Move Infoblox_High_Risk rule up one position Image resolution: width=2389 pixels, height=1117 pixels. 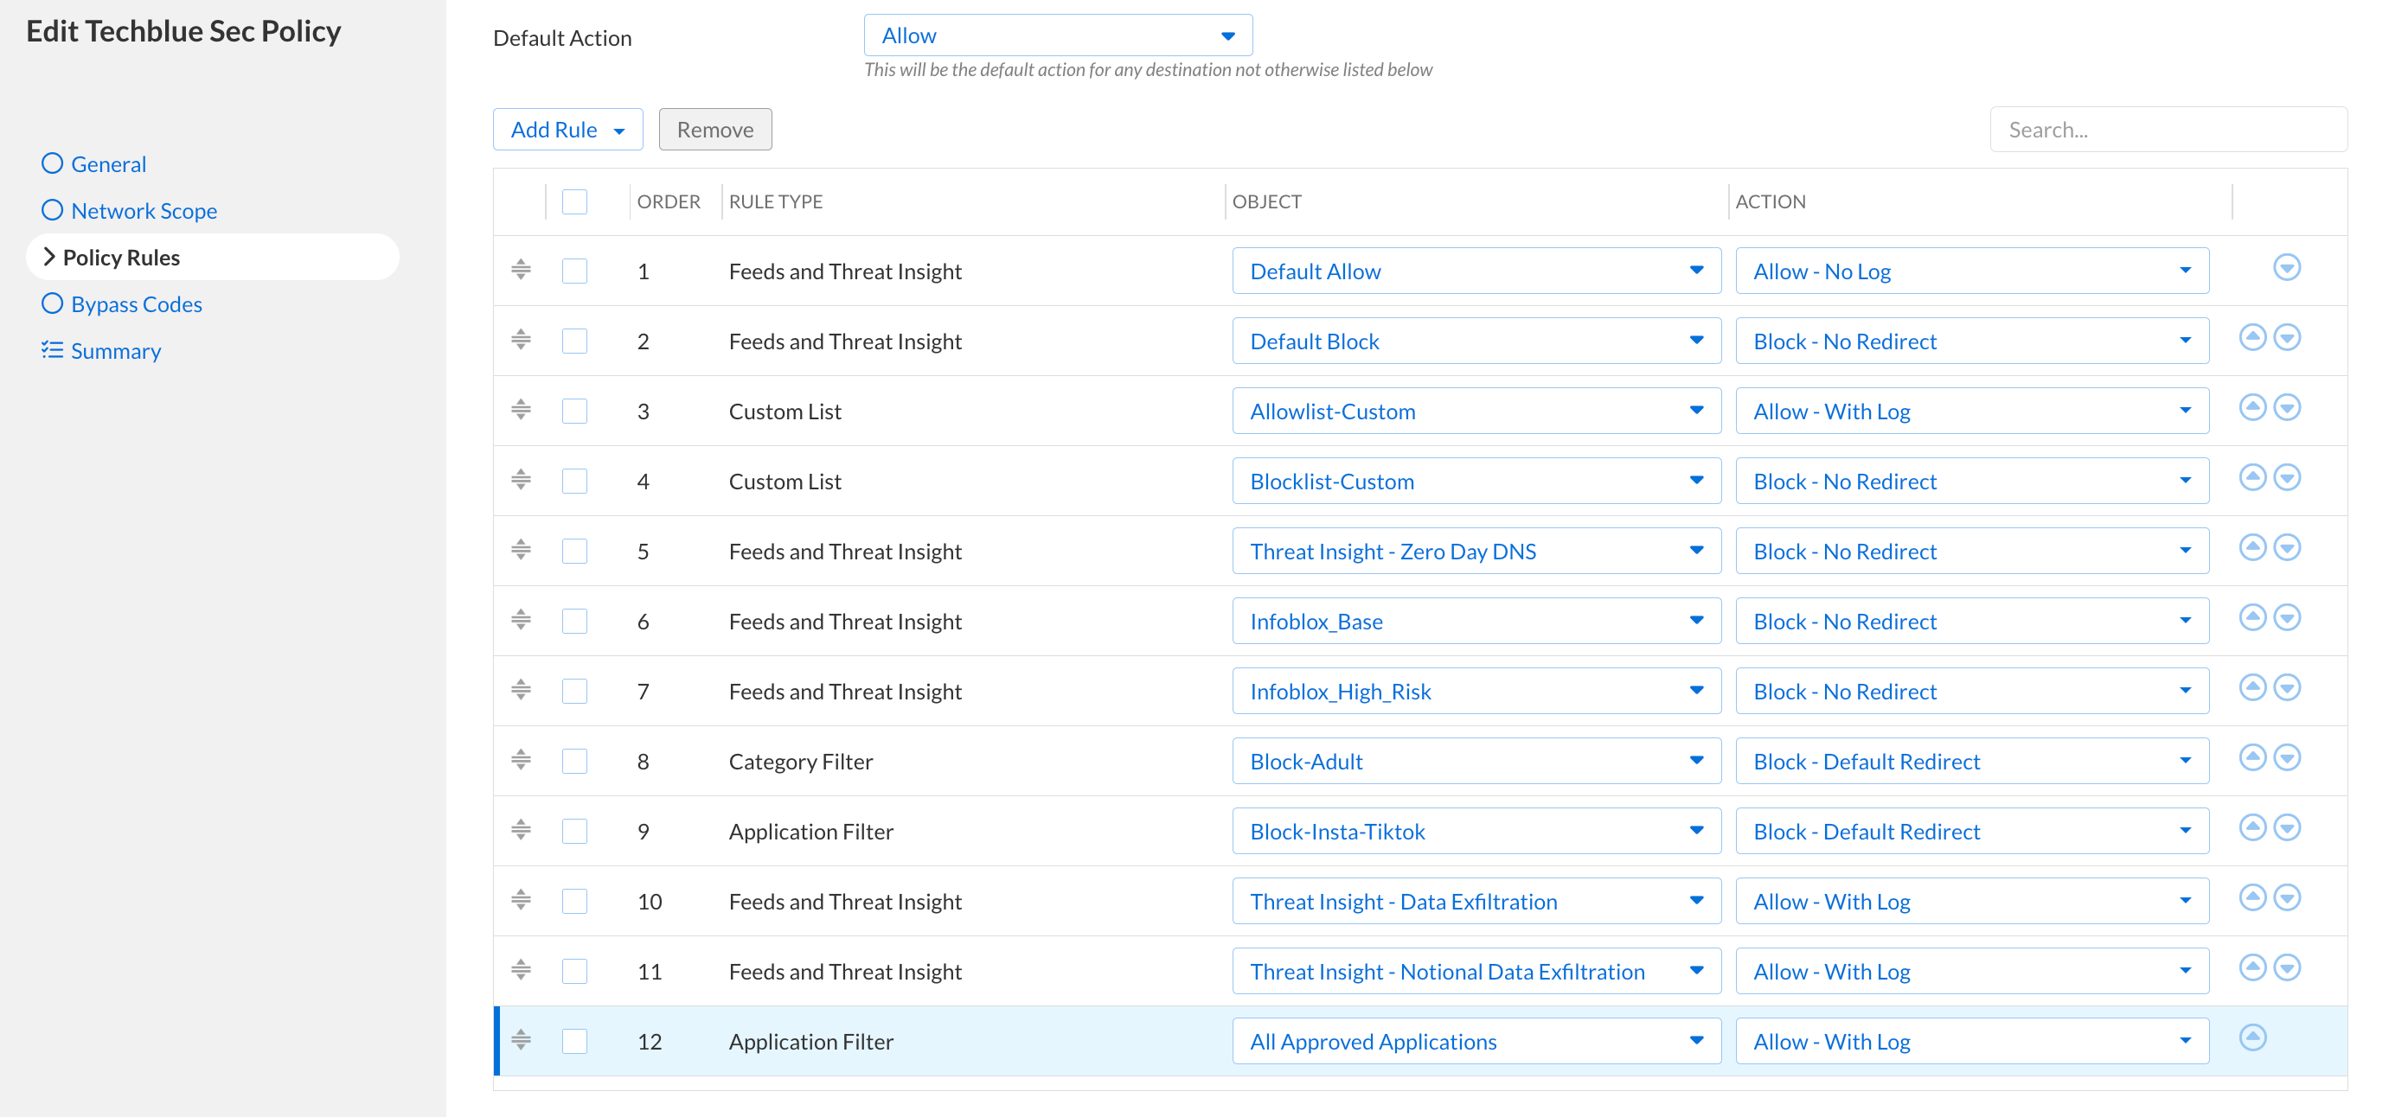click(x=2251, y=688)
